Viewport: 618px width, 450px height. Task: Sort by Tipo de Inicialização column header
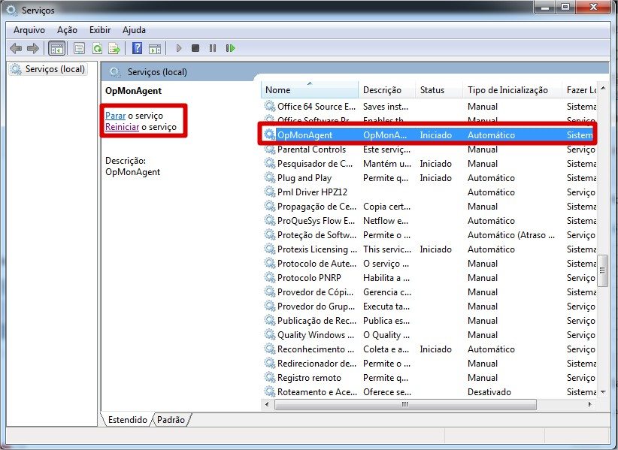pos(507,90)
